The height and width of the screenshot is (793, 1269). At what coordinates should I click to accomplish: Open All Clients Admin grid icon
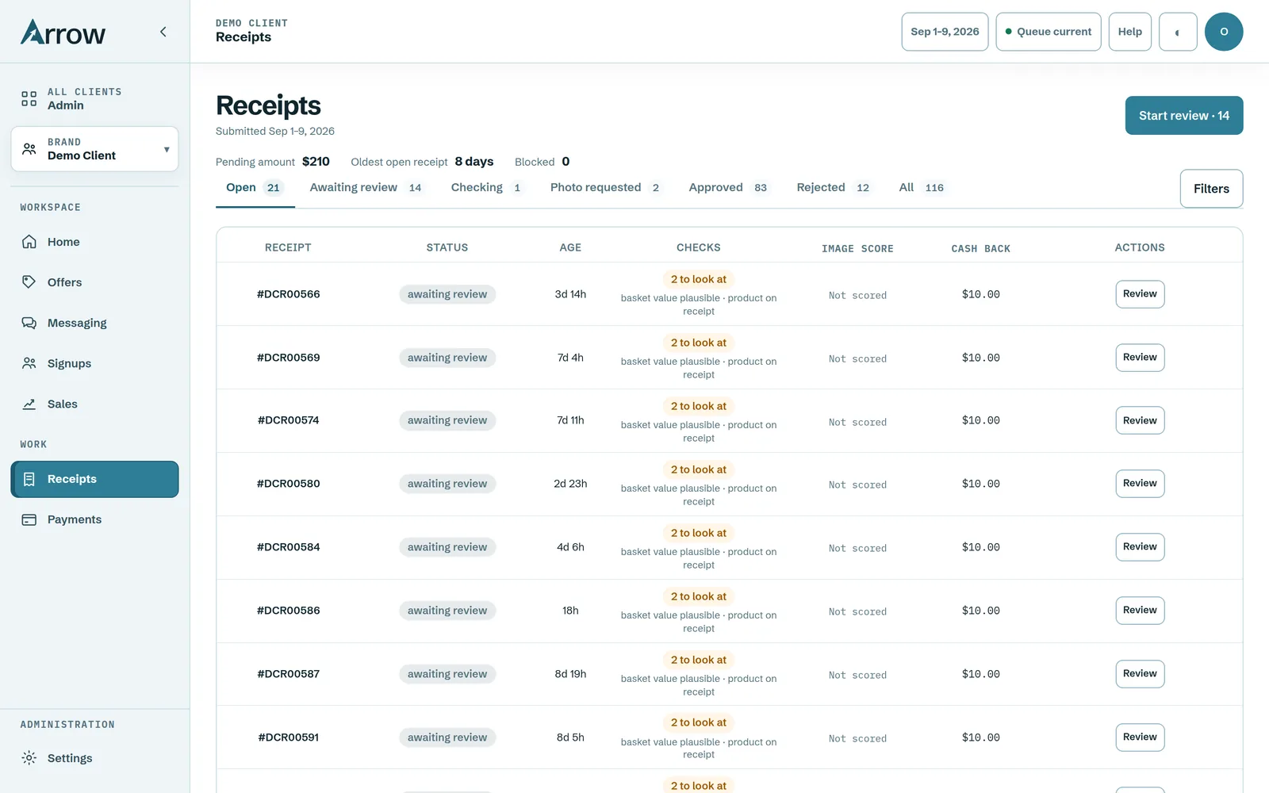click(29, 98)
